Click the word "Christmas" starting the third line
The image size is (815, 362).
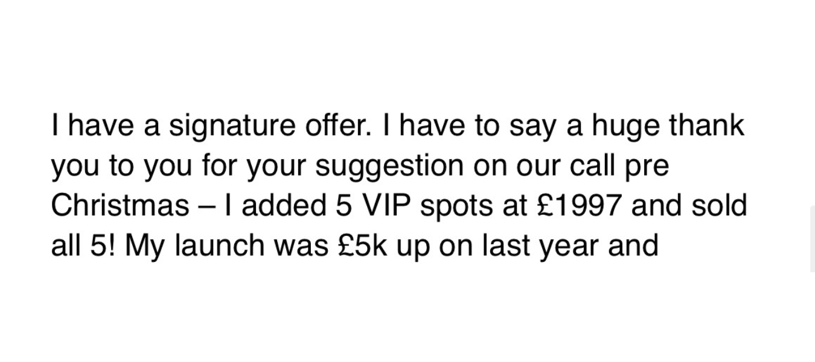(x=120, y=206)
